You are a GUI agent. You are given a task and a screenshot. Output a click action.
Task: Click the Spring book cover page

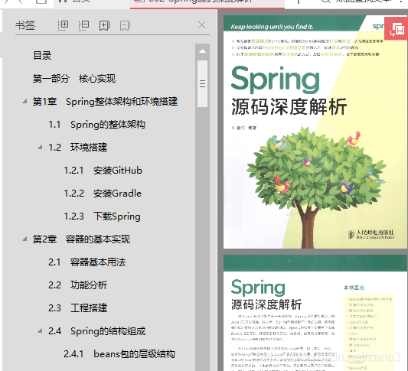(315, 132)
